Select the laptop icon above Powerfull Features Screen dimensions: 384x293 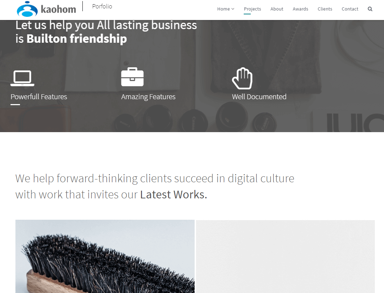(22, 78)
